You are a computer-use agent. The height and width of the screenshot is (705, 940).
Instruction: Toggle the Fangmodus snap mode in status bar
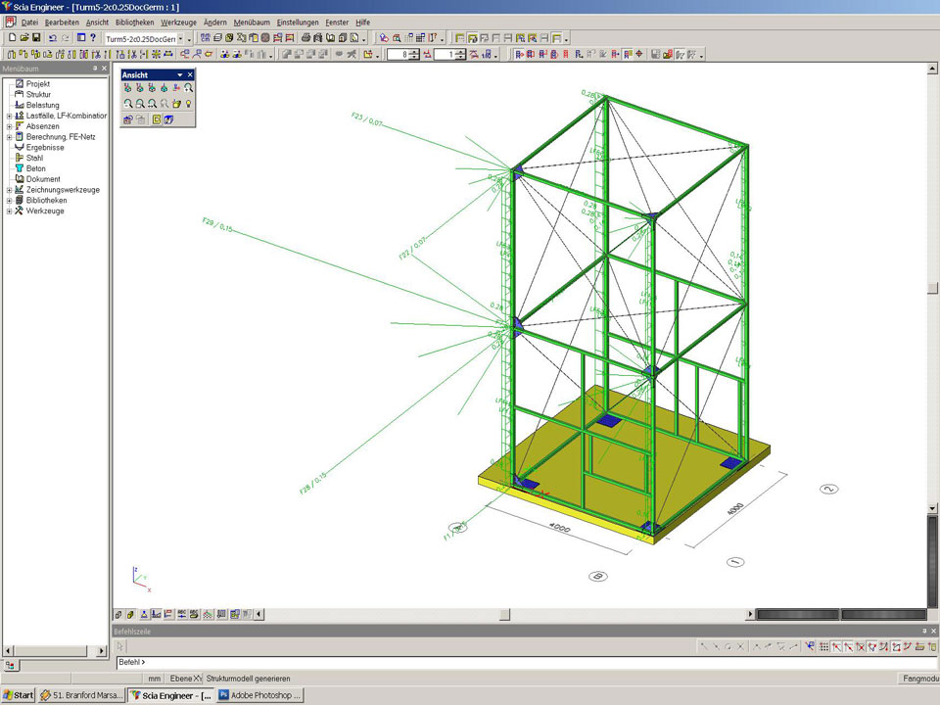click(x=919, y=679)
